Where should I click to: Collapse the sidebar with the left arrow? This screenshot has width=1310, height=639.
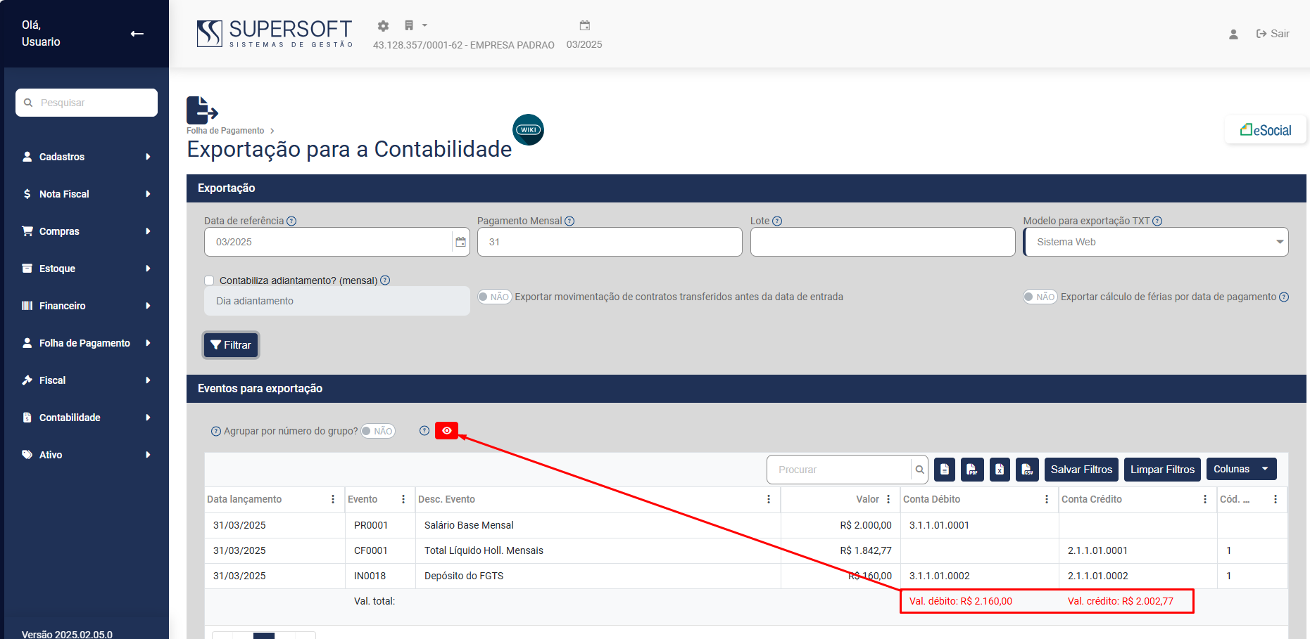[x=137, y=34]
